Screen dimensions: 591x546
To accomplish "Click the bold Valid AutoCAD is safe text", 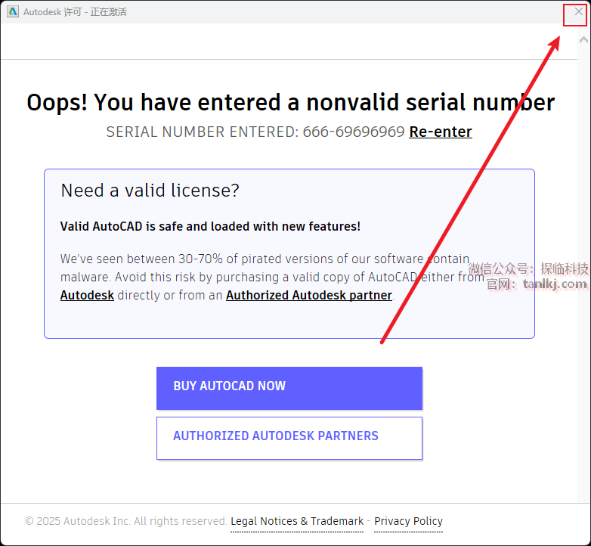I will (x=210, y=226).
